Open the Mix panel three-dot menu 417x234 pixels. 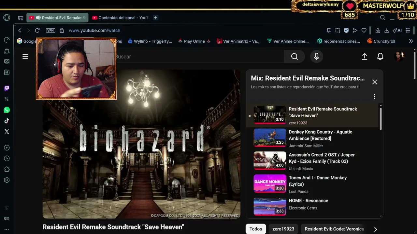[x=375, y=97]
